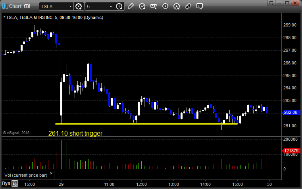Click the trading ticket diamond icon
The width and height of the screenshot is (302, 189).
188,6
